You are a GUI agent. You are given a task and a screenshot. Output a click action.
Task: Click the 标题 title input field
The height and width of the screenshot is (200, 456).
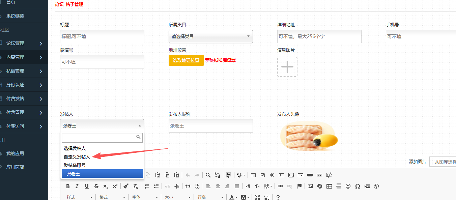pyautogui.click(x=102, y=36)
